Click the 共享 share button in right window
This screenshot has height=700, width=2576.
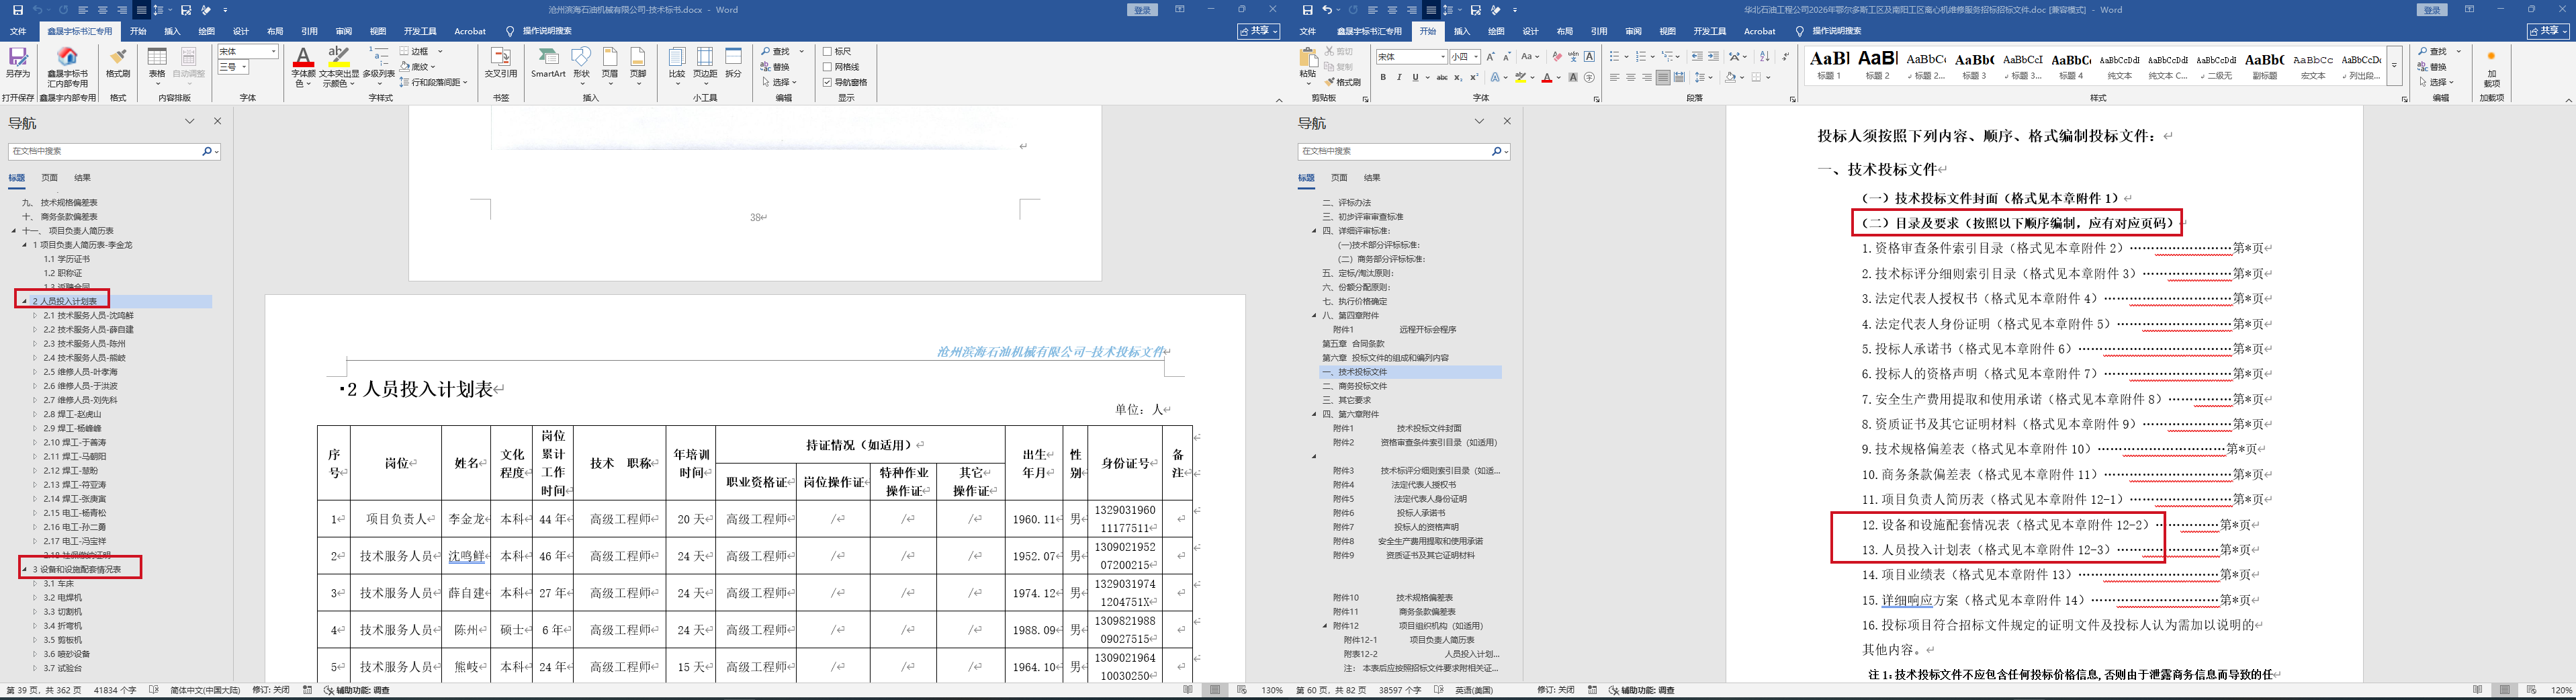coord(2548,32)
